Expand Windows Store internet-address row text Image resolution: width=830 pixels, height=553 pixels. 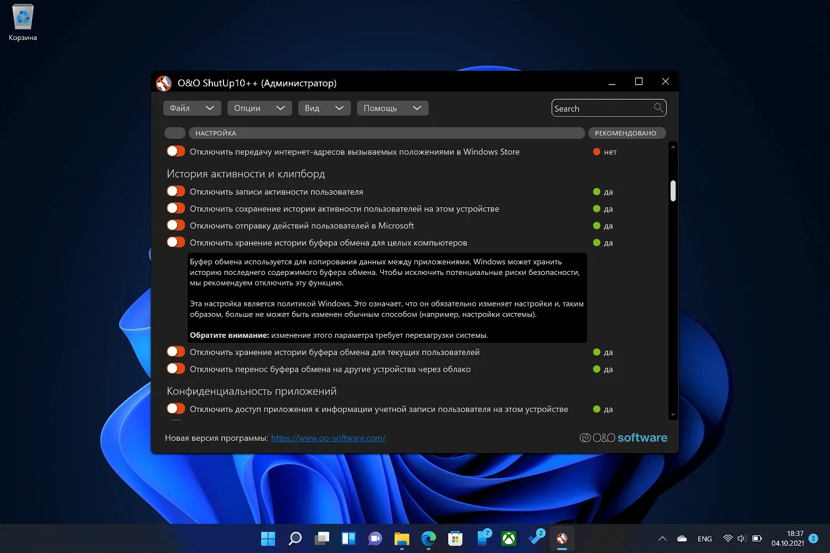pos(354,152)
